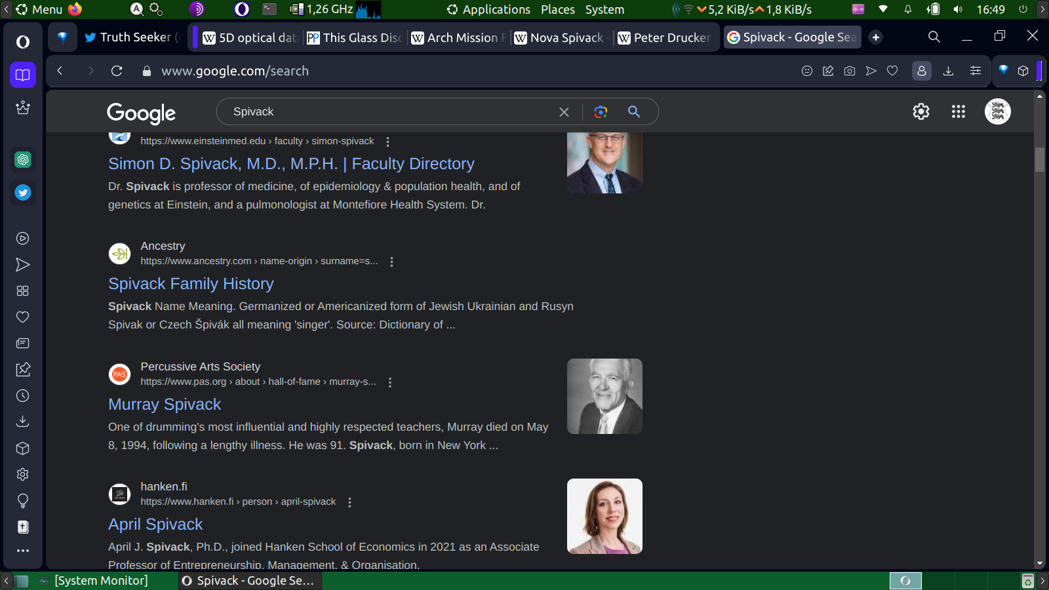Search by image with Google Lens icon
Viewport: 1049px width, 590px height.
601,112
